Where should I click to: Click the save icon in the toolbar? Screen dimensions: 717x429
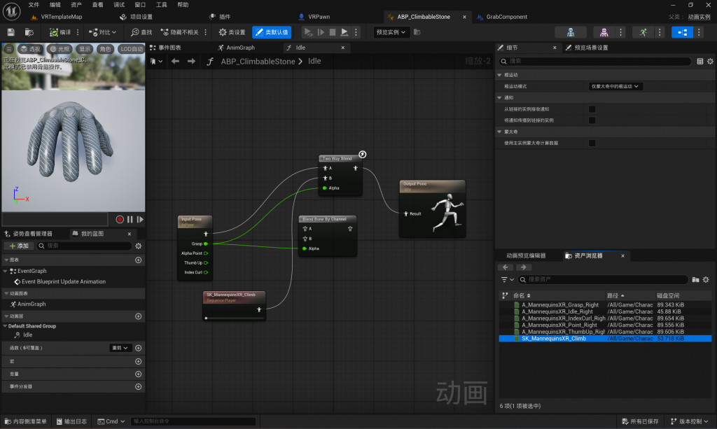[x=11, y=32]
